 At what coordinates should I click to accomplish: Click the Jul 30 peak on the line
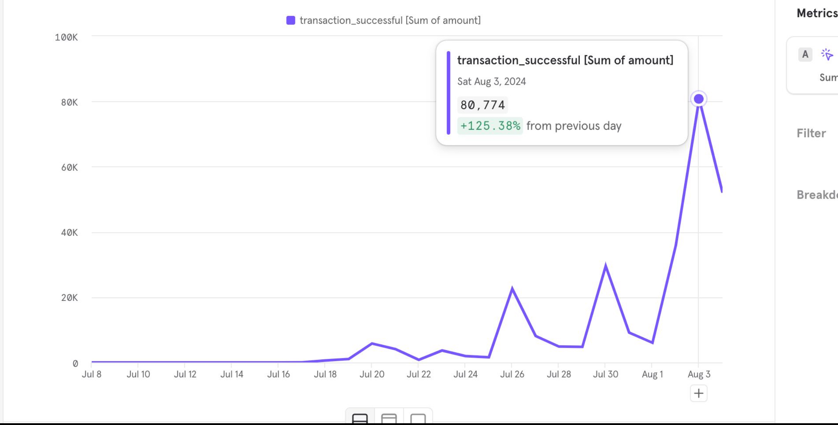click(605, 265)
